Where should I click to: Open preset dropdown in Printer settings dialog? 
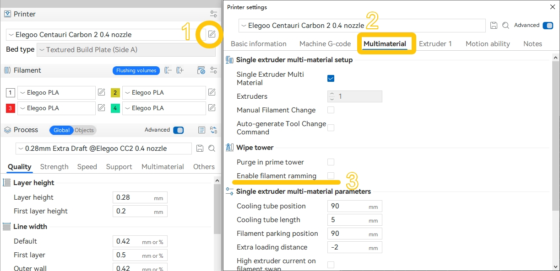[362, 26]
